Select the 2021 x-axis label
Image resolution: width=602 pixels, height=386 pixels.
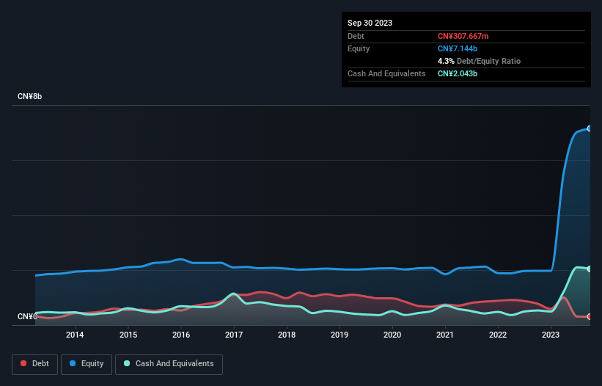coord(445,335)
